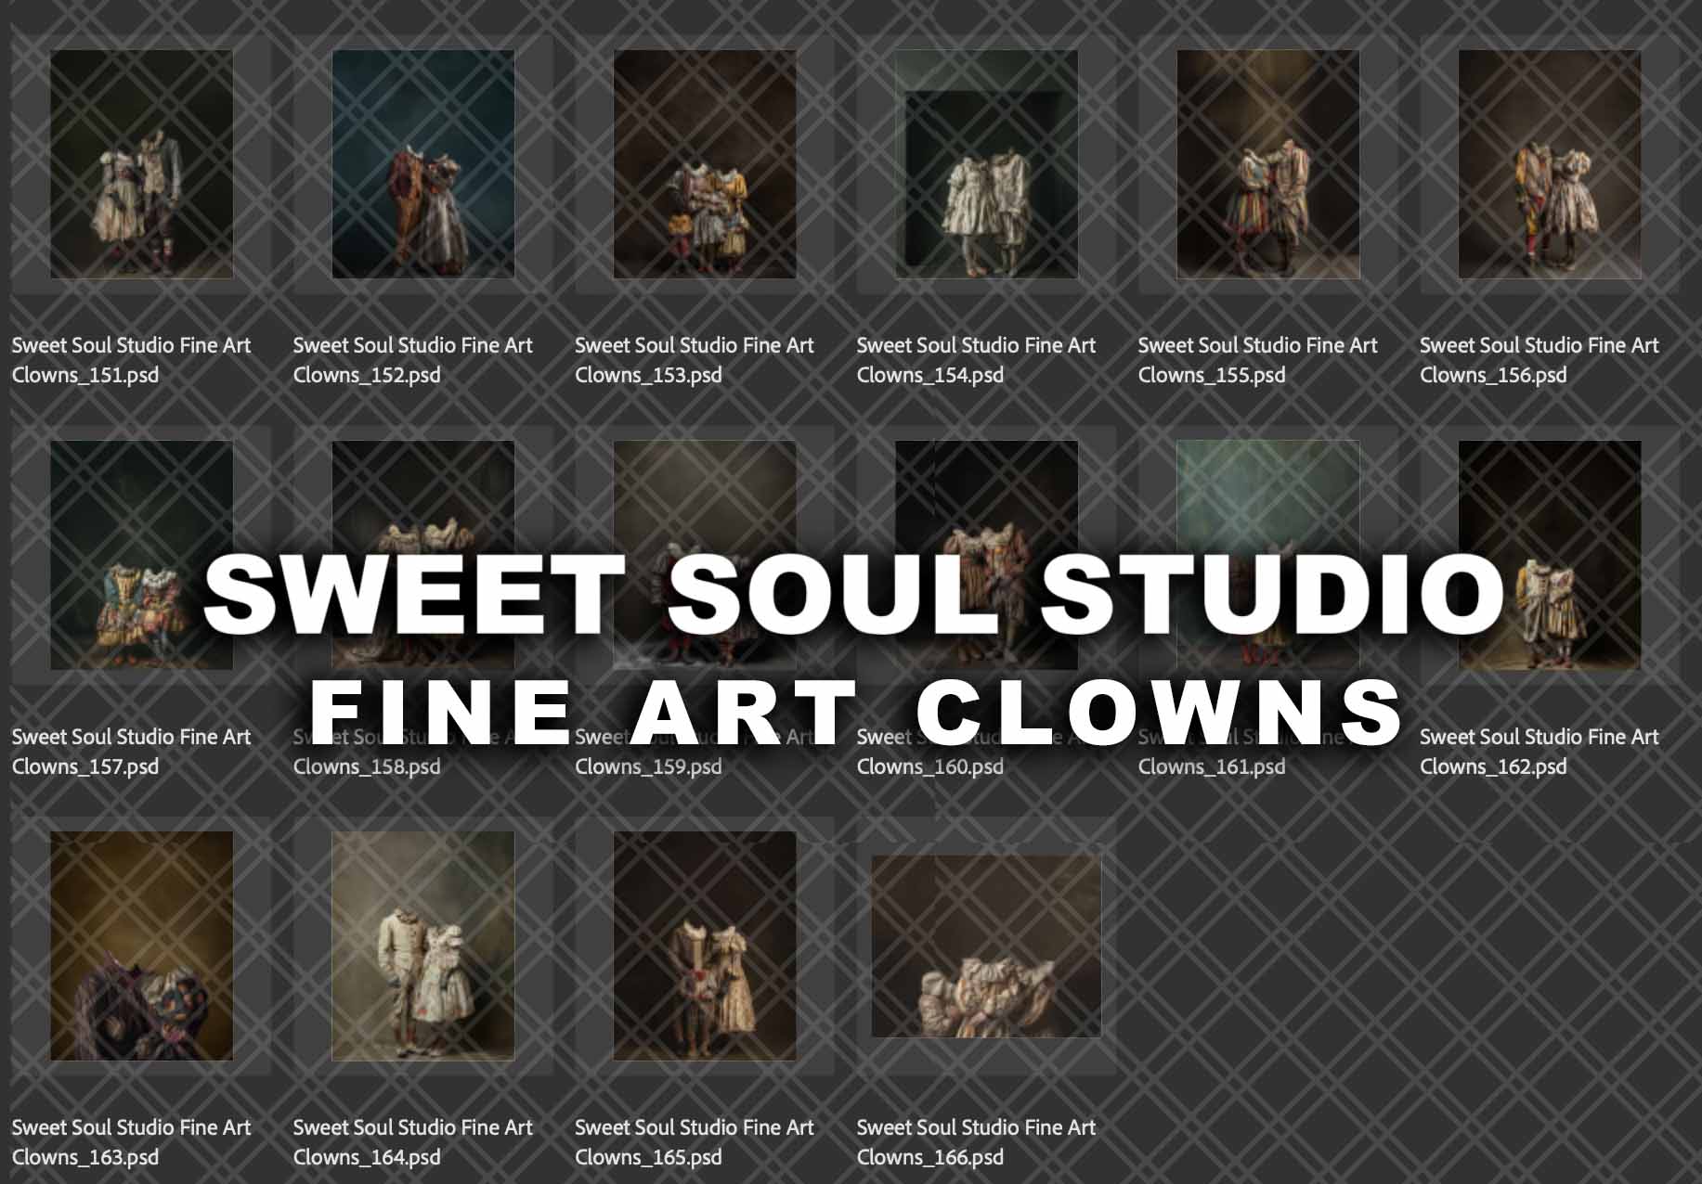1702x1184 pixels.
Task: Click the Clowns_160.psd filename label
Action: pyautogui.click(x=929, y=766)
